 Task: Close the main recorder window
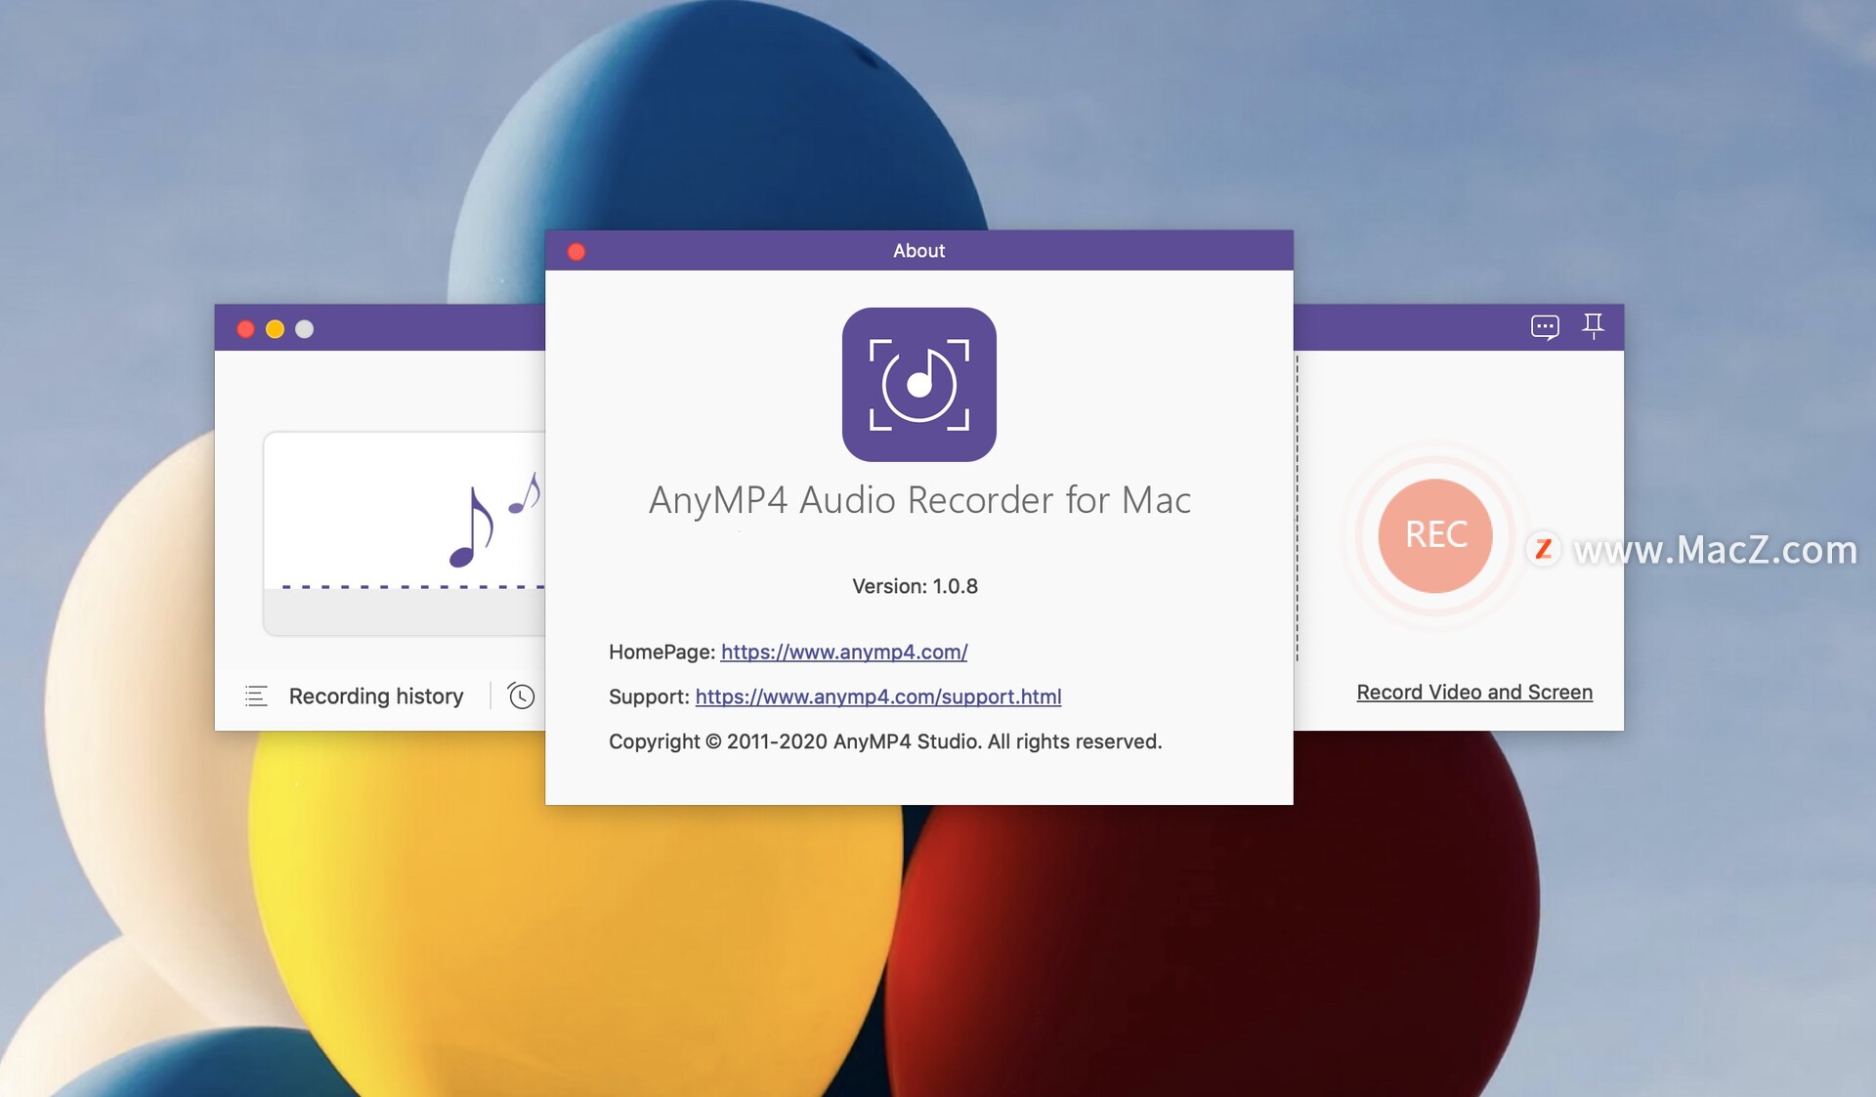point(246,329)
